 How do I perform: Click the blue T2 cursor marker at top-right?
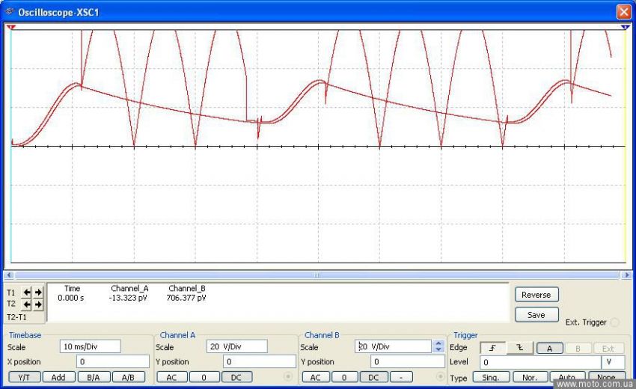625,27
